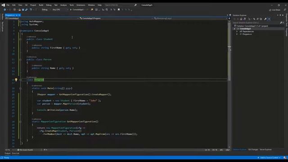This screenshot has width=288, height=162.
Task: Expand the Dependencies node
Action: (x=237, y=31)
